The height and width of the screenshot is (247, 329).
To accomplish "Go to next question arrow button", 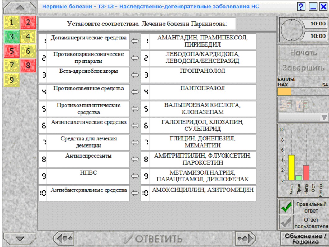I will click(x=245, y=238).
